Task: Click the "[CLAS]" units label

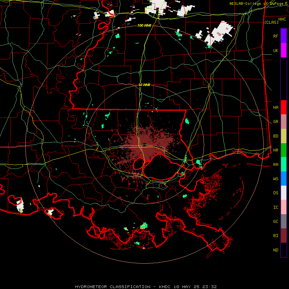Action: pos(271,22)
